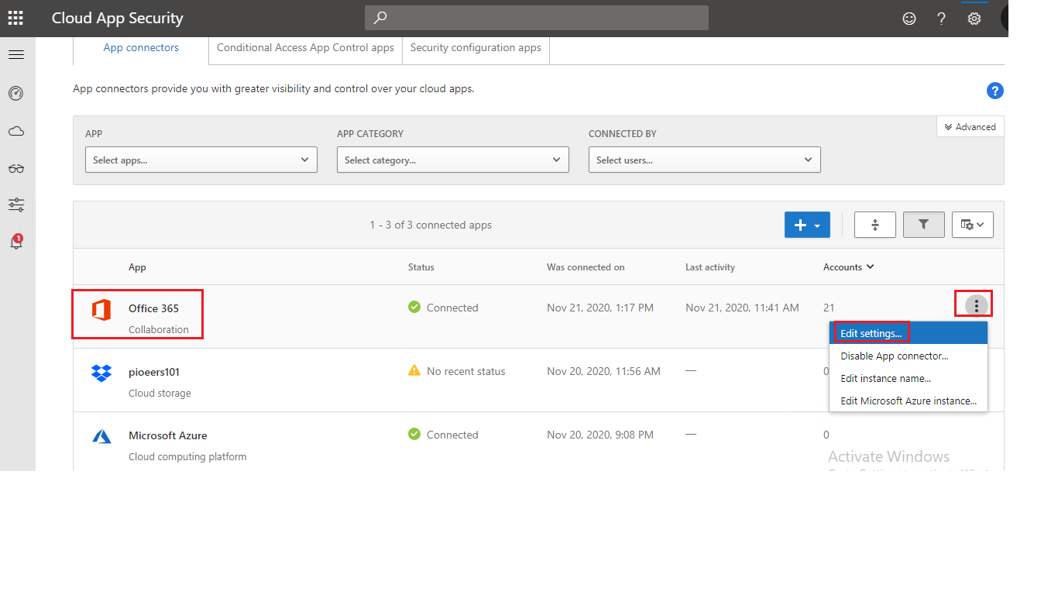
Task: Open the Dashboard gauge icon in sidebar
Action: pyautogui.click(x=16, y=94)
